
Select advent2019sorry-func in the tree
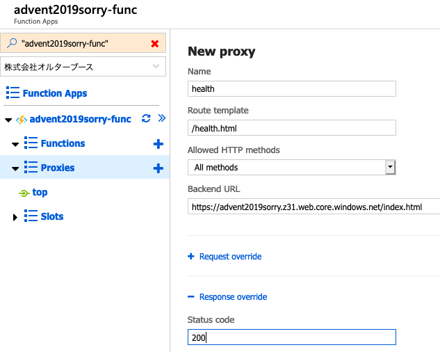click(x=80, y=119)
